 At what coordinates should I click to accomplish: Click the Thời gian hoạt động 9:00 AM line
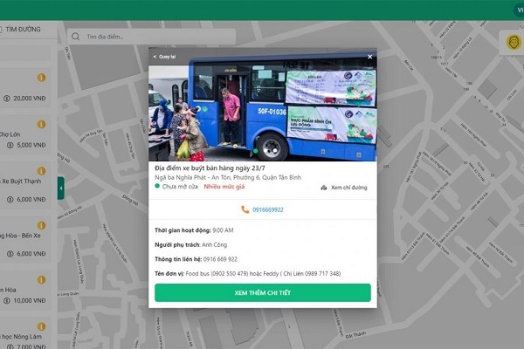194,230
